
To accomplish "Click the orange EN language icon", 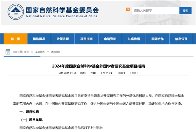I will click(128, 9).
